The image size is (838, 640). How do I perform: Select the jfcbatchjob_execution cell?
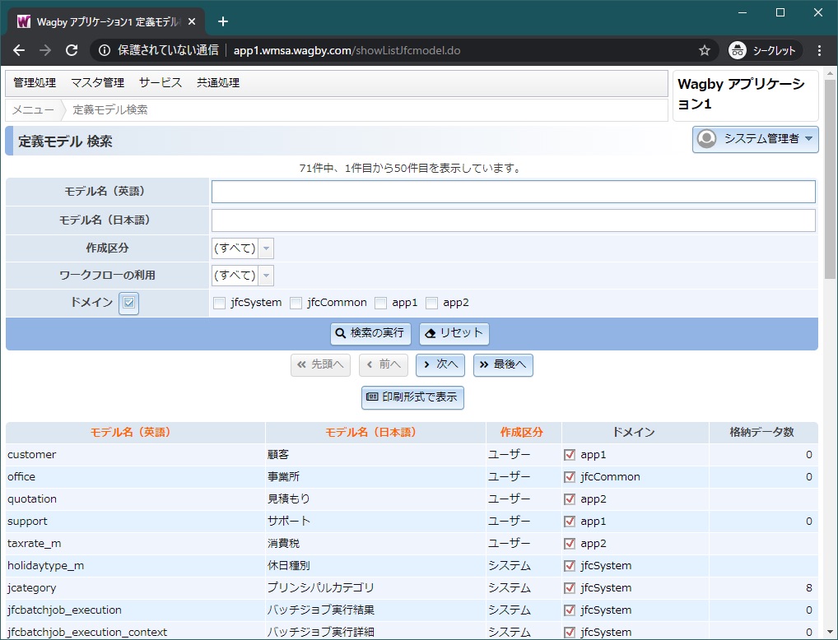coord(135,610)
